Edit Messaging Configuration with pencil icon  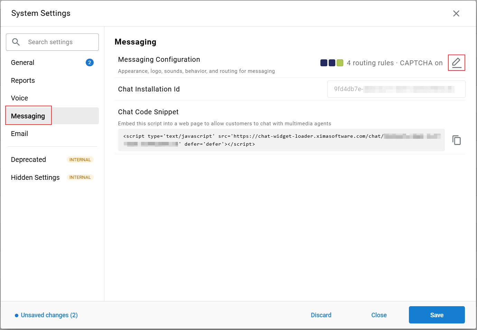click(x=456, y=63)
